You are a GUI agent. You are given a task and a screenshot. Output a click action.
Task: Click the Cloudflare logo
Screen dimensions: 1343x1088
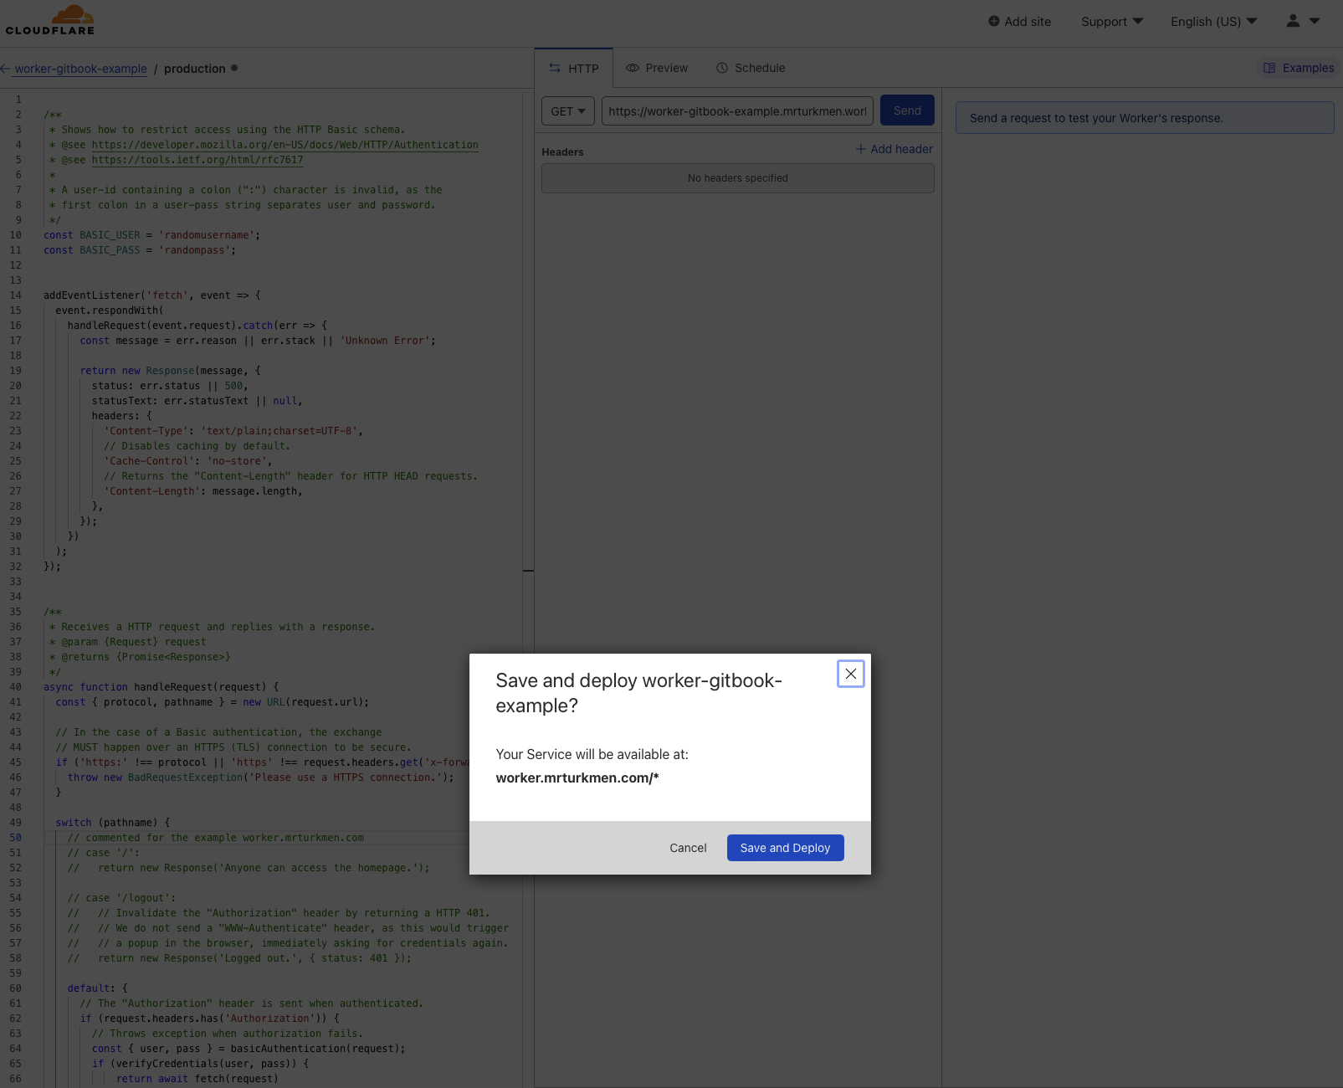point(50,20)
